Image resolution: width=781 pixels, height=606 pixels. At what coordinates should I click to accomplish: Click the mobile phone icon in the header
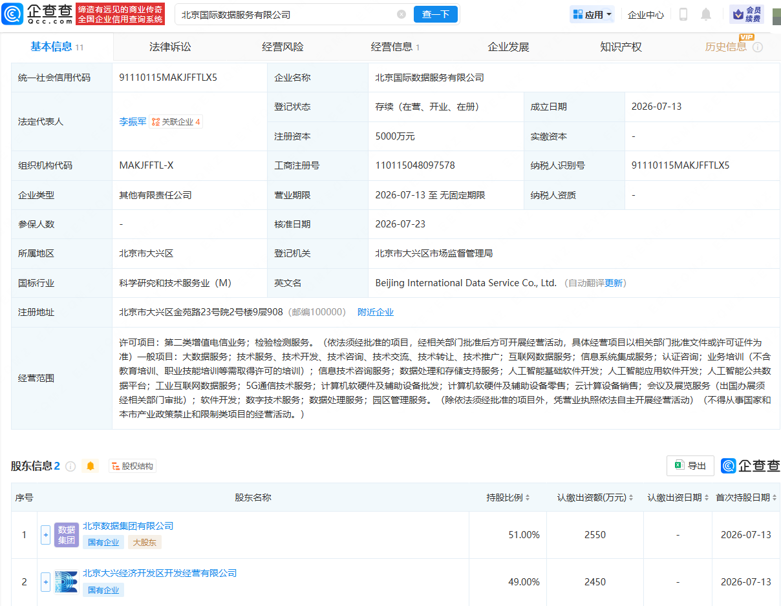click(x=683, y=14)
